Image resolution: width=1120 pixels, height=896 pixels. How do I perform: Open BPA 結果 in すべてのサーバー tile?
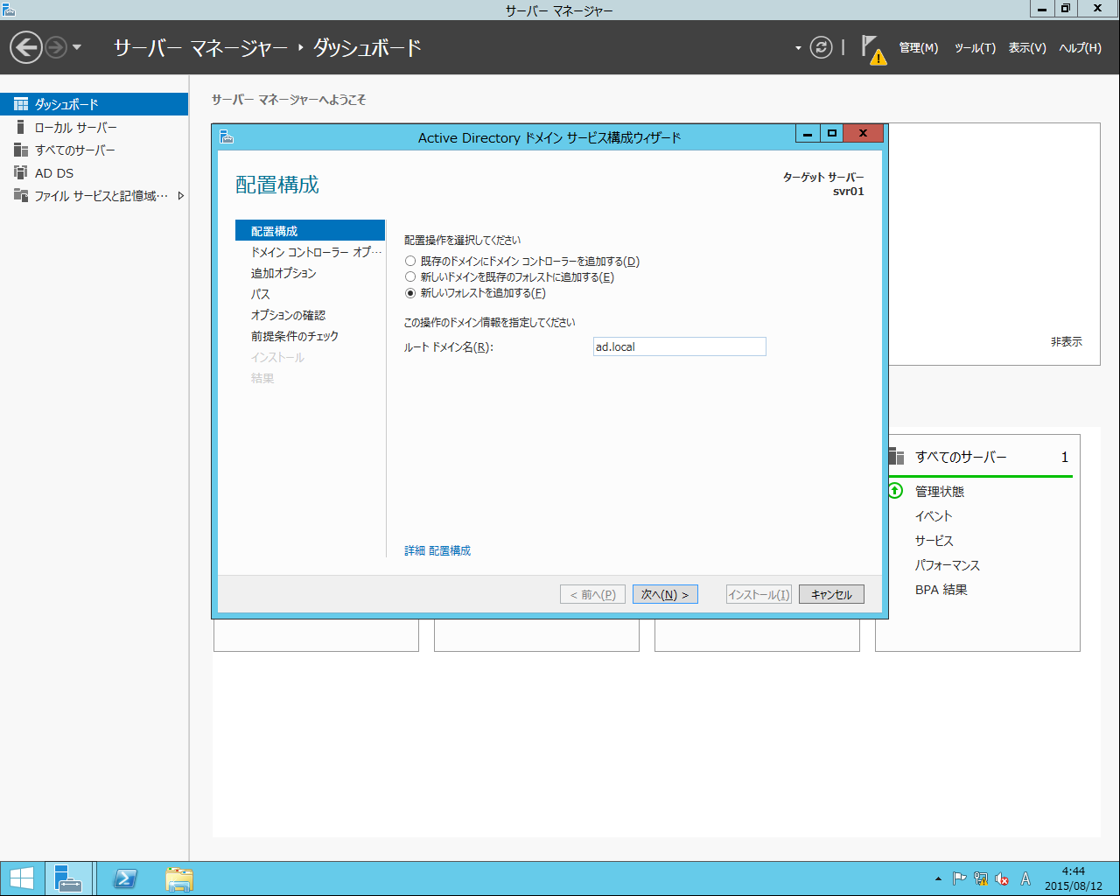(x=941, y=590)
